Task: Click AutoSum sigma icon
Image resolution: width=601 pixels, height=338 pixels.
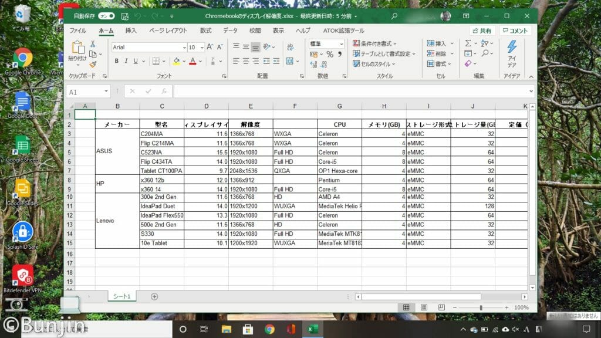Action: [468, 43]
